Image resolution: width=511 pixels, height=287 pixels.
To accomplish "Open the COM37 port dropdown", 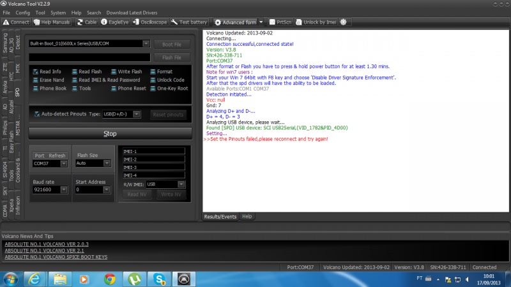I will click(64, 163).
